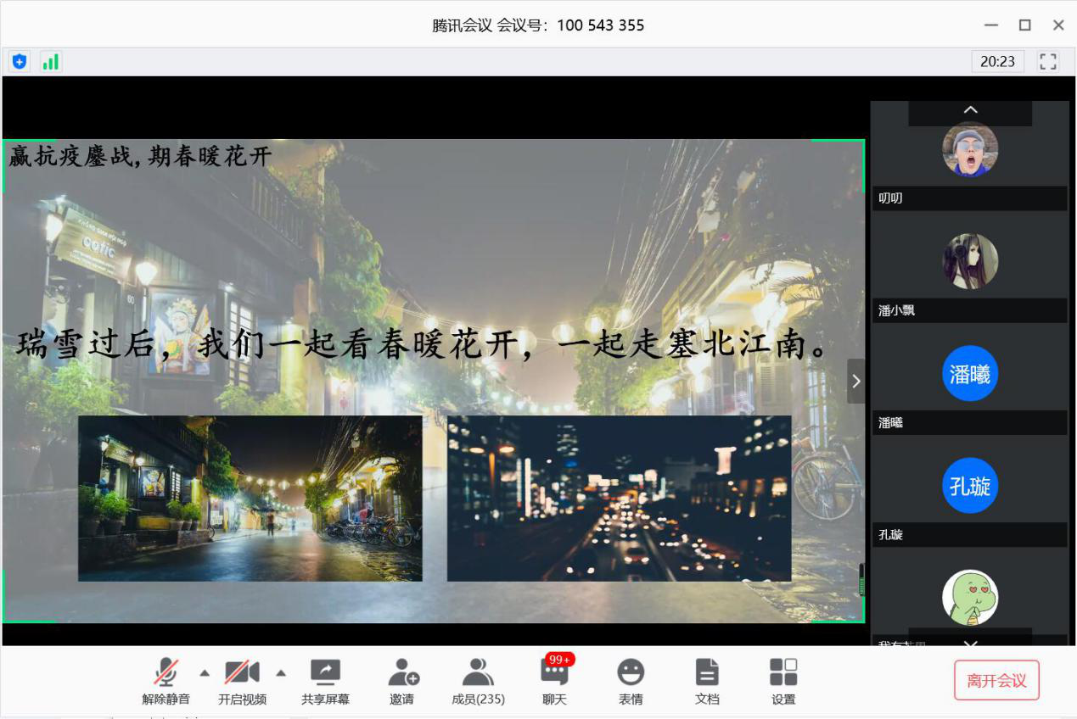
Task: Expand video options arrow beside 开启视频
Action: point(281,673)
